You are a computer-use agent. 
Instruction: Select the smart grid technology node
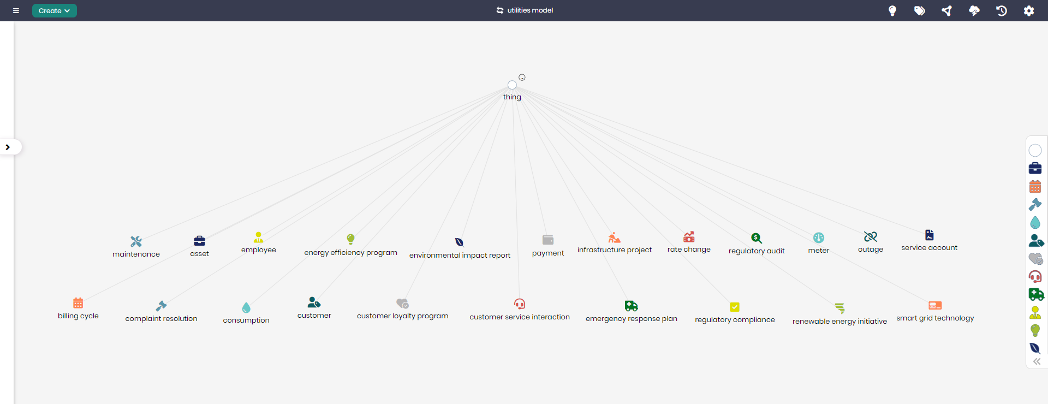(935, 305)
